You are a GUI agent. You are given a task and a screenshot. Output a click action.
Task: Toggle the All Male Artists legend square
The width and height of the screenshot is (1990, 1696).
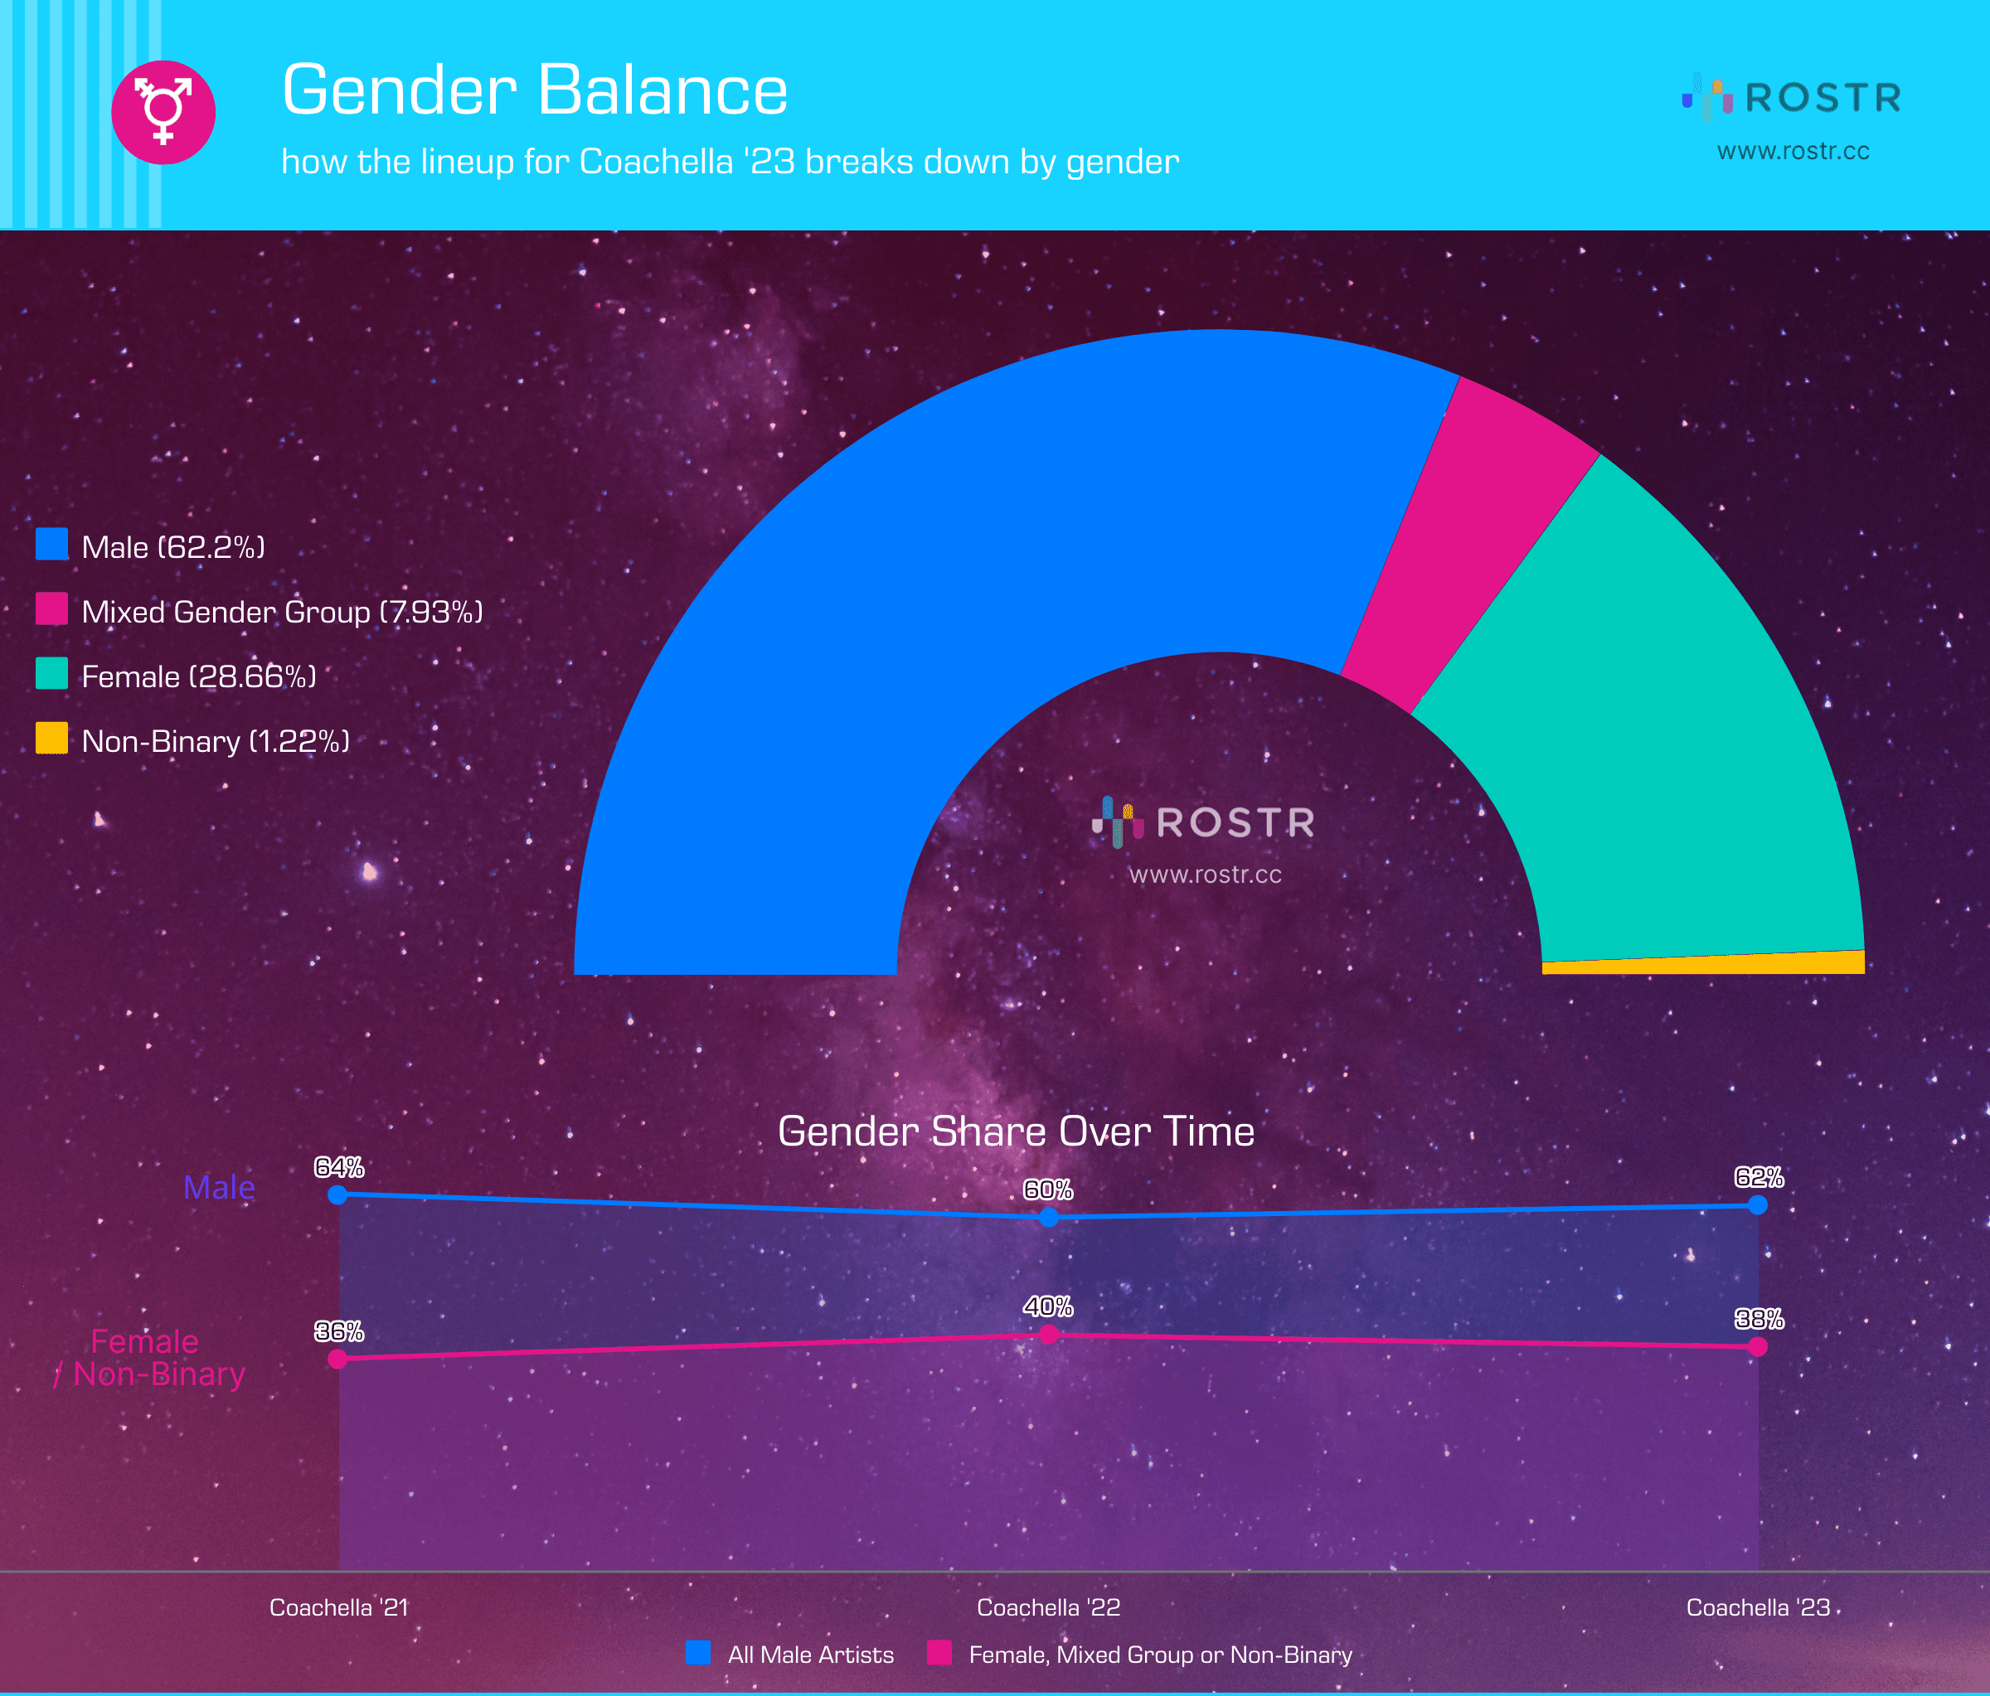(698, 1653)
